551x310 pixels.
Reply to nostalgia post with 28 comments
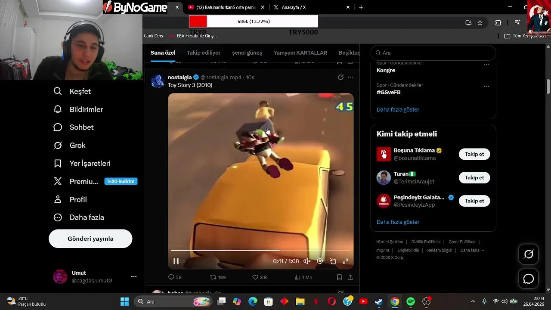coord(175,277)
